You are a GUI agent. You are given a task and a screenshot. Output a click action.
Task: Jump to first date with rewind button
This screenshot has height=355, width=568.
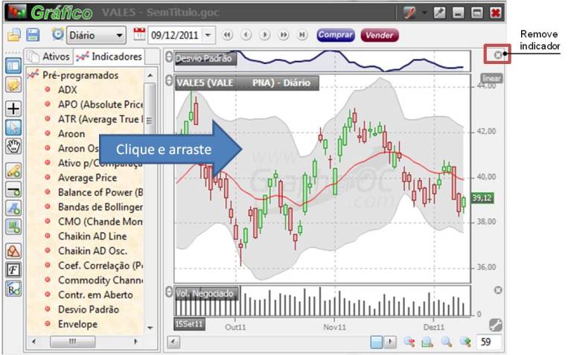click(227, 35)
